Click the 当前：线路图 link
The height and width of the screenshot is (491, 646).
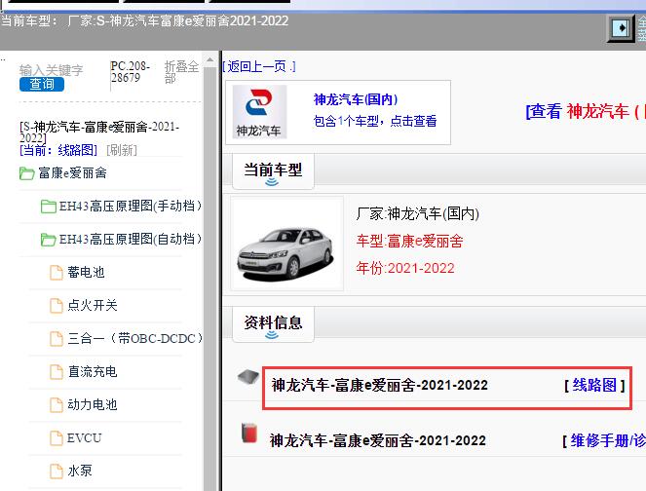(x=58, y=150)
